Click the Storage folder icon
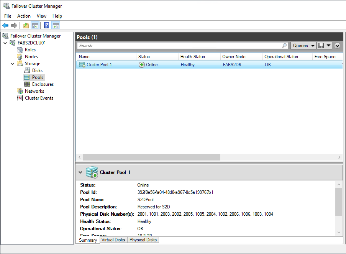This screenshot has width=346, height=254. point(20,64)
